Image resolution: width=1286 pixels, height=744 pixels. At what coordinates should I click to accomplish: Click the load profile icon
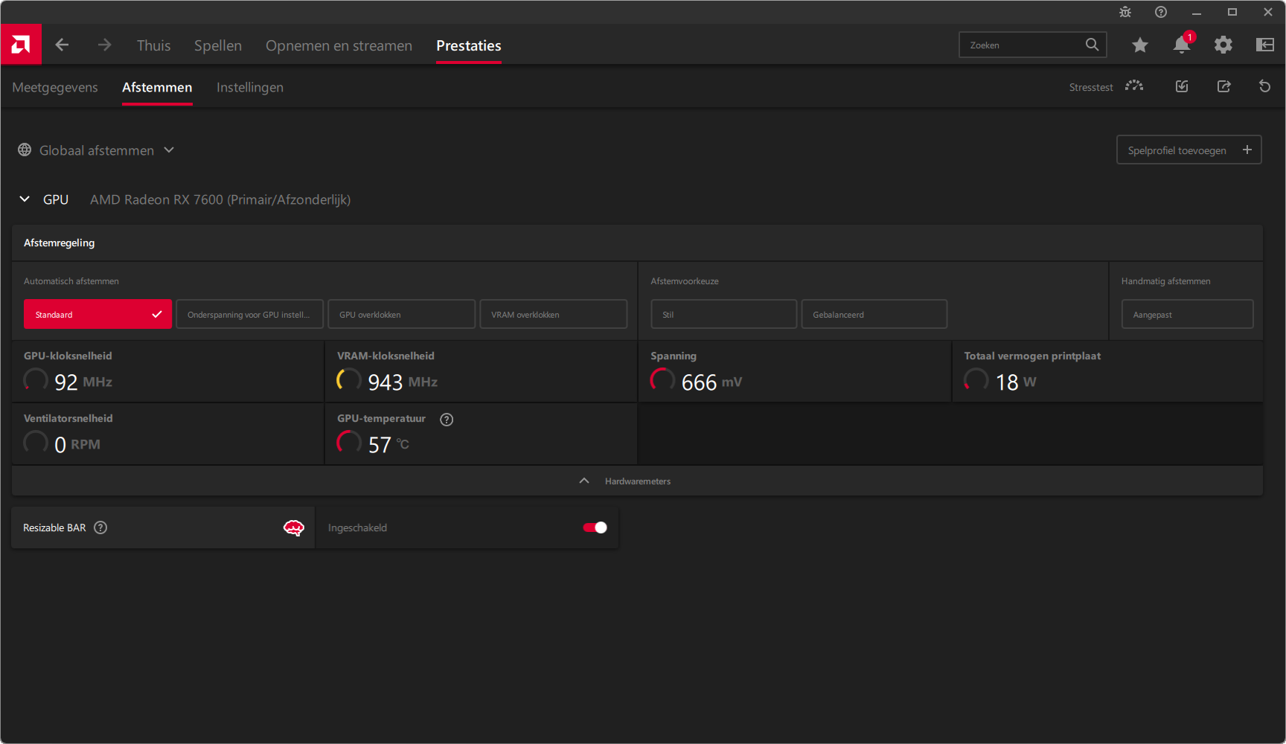click(x=1182, y=86)
